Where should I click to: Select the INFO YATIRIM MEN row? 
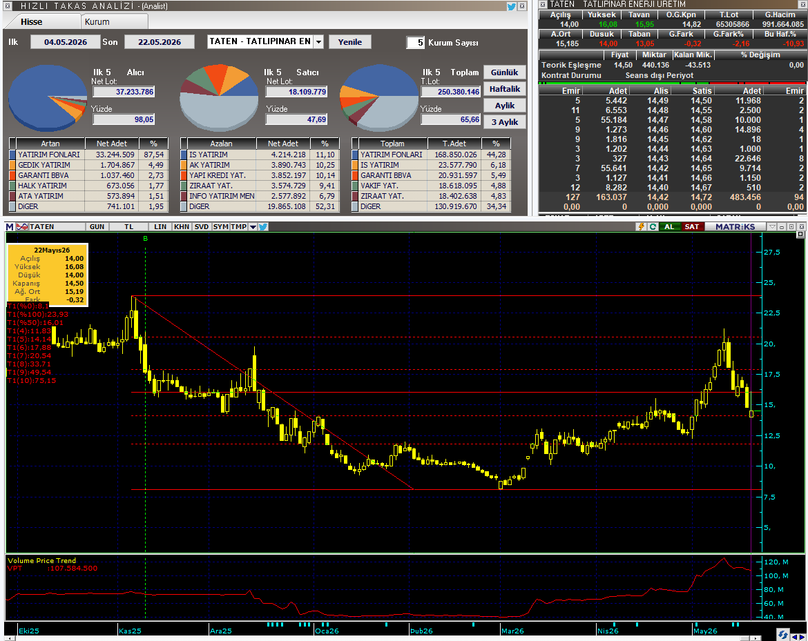click(260, 196)
